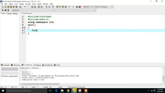The image size is (165, 93).
Task: Click the Delete profiling information icon
Action: point(80,7)
